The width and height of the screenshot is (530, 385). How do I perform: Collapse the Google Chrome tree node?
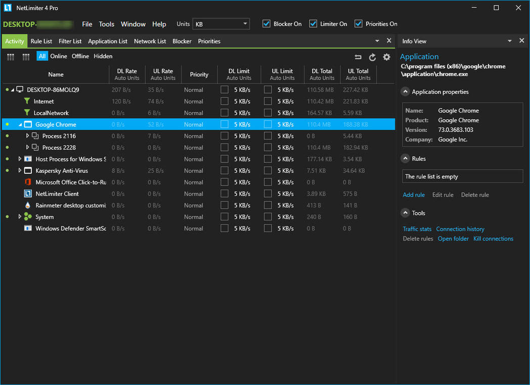[x=20, y=125]
